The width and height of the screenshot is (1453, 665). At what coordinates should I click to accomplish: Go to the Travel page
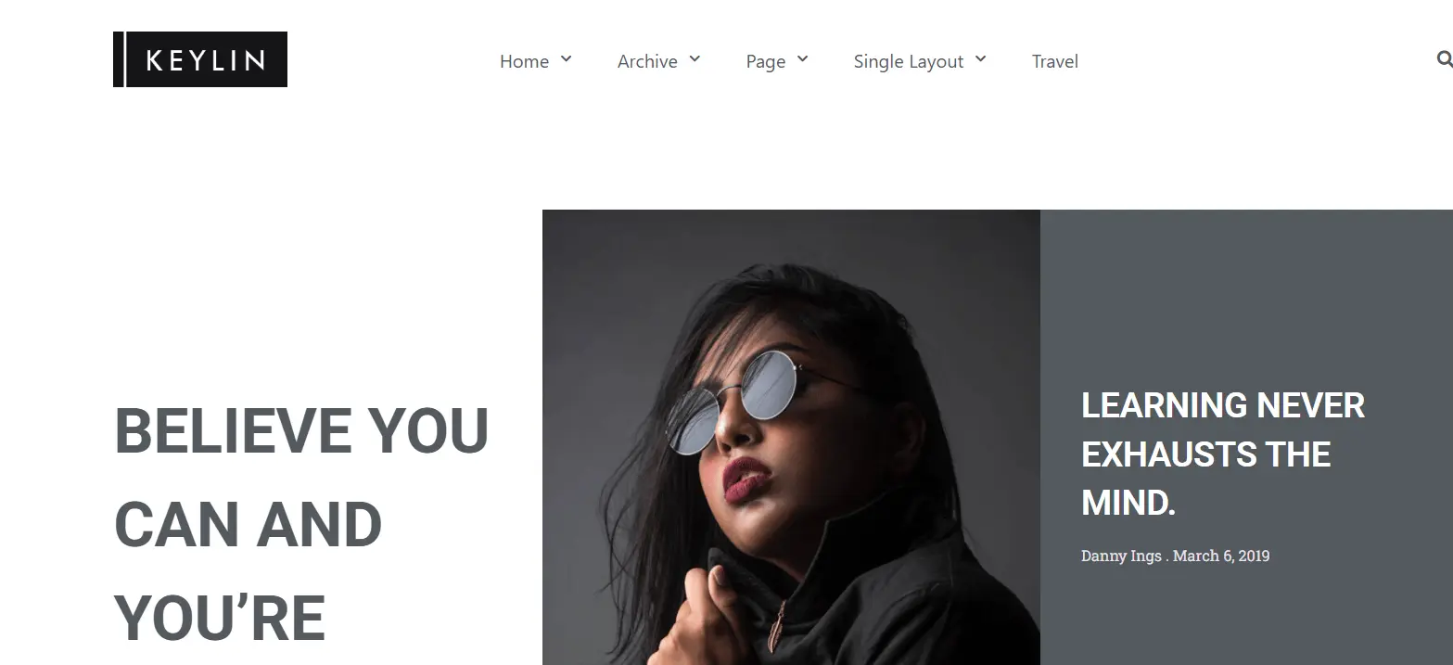coord(1055,61)
